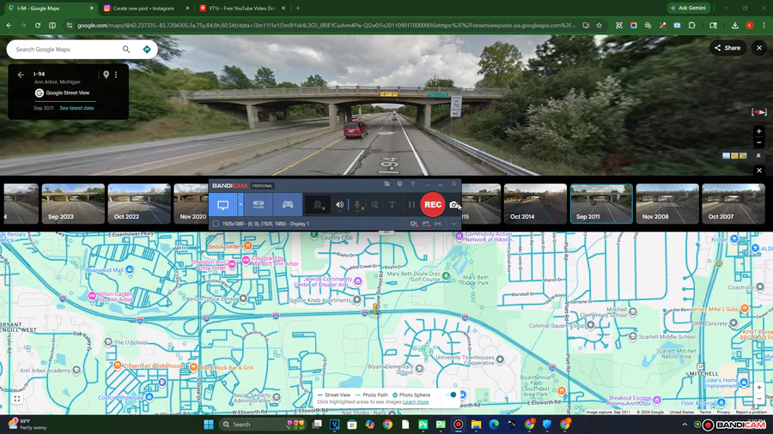Bookmark this page with the star

(599, 25)
